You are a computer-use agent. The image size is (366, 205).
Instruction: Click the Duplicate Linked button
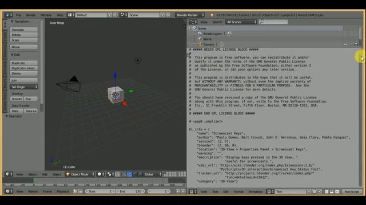(x=24, y=68)
